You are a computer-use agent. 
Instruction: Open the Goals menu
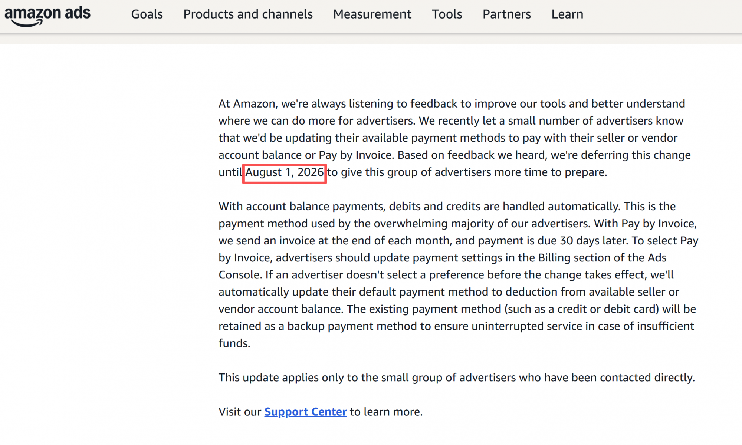(x=147, y=14)
